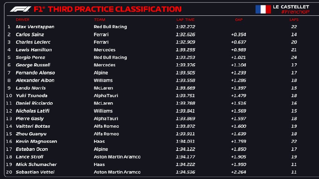Click the LAP TIME column header
Screen dimensions: 319x179
(x=185, y=20)
